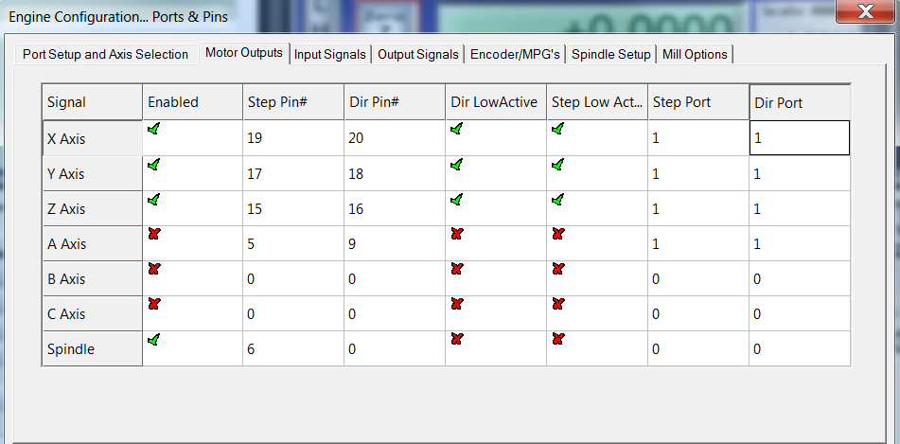The image size is (900, 444).
Task: Switch to the Input Signals tab
Action: (x=329, y=55)
